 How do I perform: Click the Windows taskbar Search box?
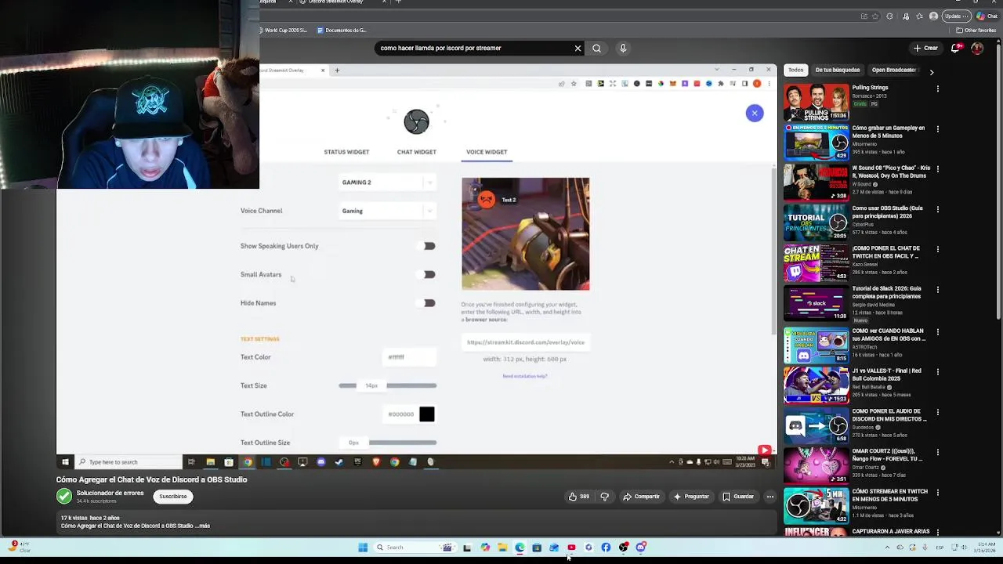[x=414, y=548]
